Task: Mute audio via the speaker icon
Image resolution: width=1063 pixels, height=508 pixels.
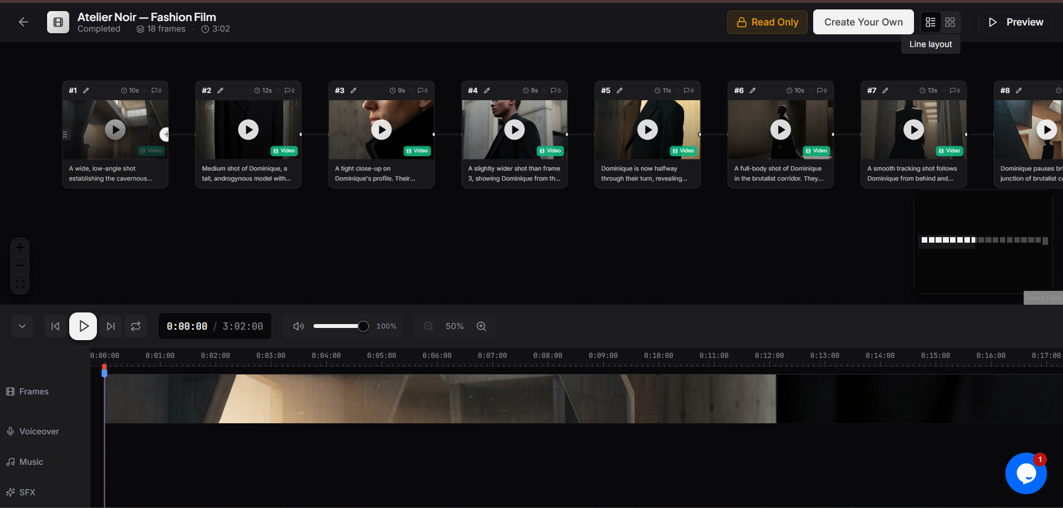Action: pyautogui.click(x=298, y=326)
